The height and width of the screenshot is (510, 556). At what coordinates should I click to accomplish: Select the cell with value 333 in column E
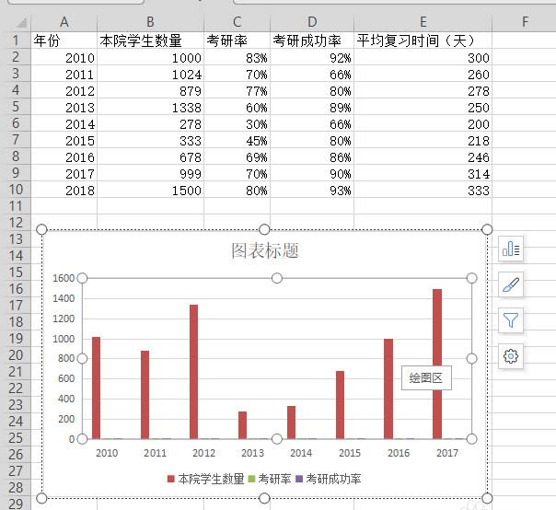[423, 190]
